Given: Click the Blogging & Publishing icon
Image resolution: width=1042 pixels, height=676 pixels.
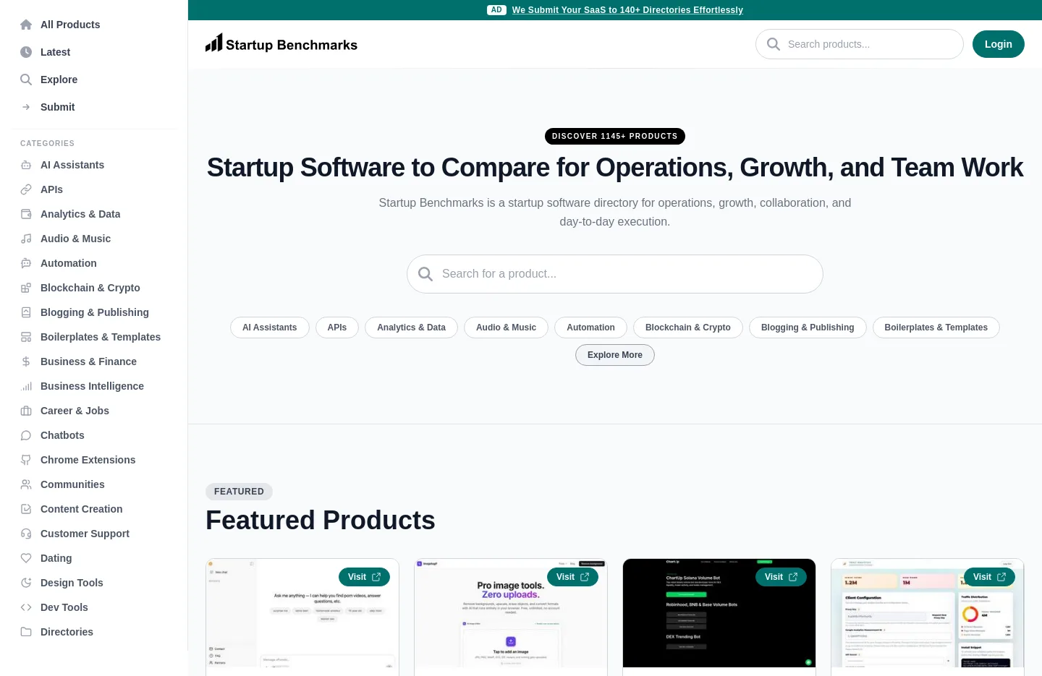Looking at the screenshot, I should [x=26, y=312].
